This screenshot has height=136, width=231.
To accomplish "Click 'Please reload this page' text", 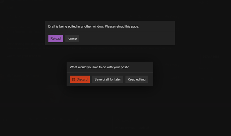I will [122, 26].
